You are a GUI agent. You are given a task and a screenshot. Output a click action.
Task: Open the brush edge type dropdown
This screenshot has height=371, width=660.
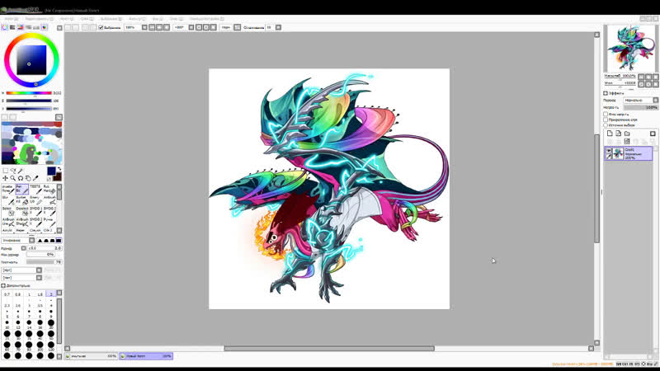tap(18, 241)
